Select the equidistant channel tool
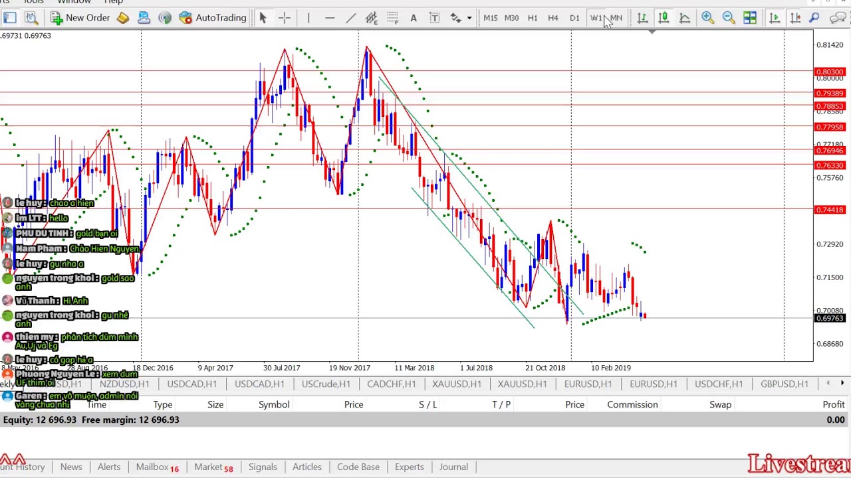The height and width of the screenshot is (478, 851). click(x=371, y=18)
